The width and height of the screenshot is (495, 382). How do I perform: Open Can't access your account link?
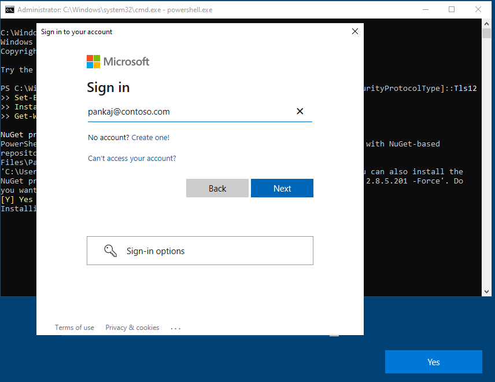(x=132, y=159)
